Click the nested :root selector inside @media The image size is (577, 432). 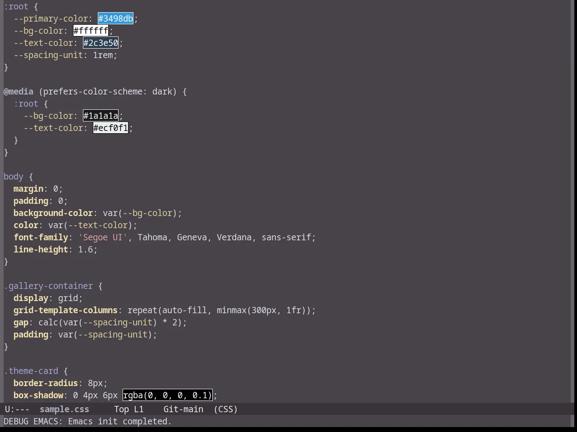click(26, 103)
